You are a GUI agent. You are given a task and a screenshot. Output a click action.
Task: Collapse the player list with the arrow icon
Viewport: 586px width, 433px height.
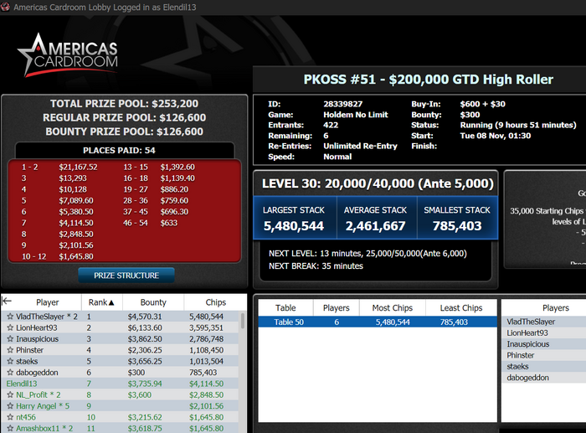click(x=7, y=301)
